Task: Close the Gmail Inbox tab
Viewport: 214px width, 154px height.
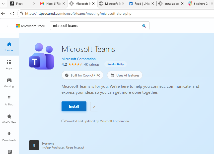Action: point(64,4)
